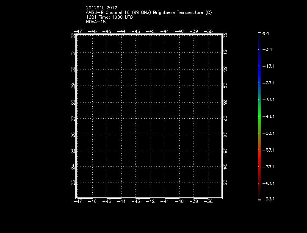Click the AMSU-B Channel 16 title line
The image size is (307, 233).
pos(149,12)
